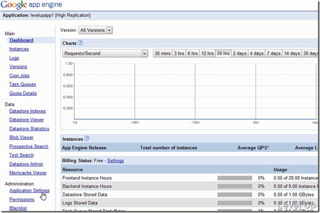Select the 7 days time range
Screen dimensions: 320x213
[274, 54]
